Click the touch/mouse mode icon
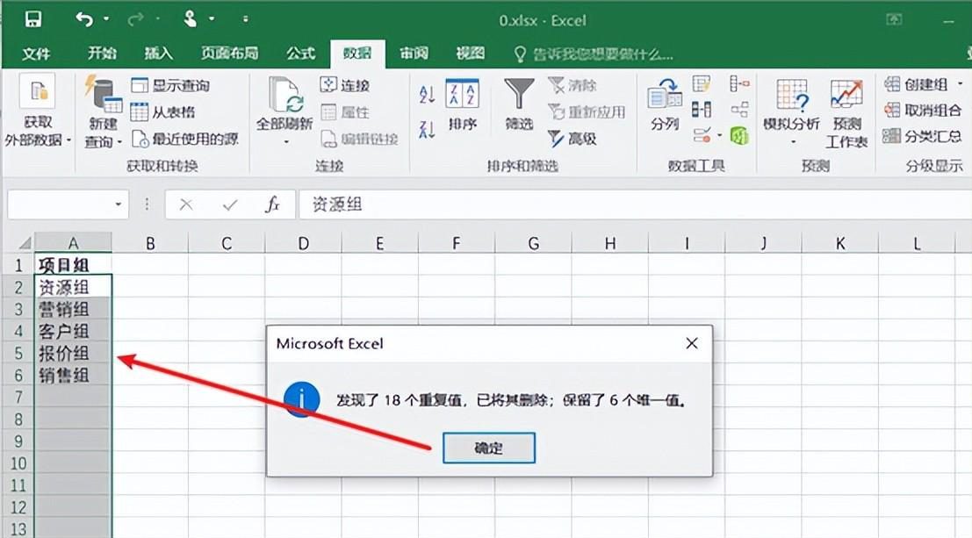The height and width of the screenshot is (538, 972). click(x=190, y=19)
